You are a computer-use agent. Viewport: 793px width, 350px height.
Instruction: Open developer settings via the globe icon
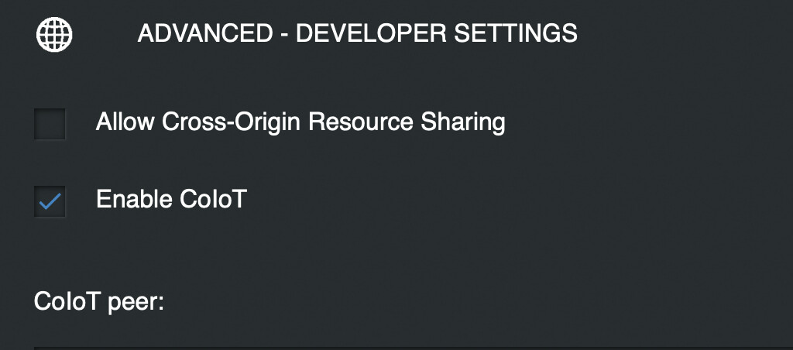(54, 35)
